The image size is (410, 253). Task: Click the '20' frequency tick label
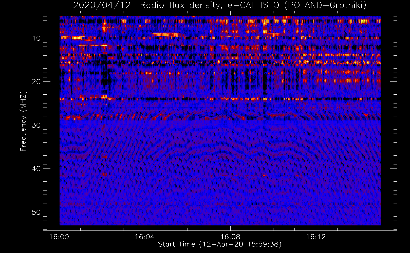click(x=36, y=82)
